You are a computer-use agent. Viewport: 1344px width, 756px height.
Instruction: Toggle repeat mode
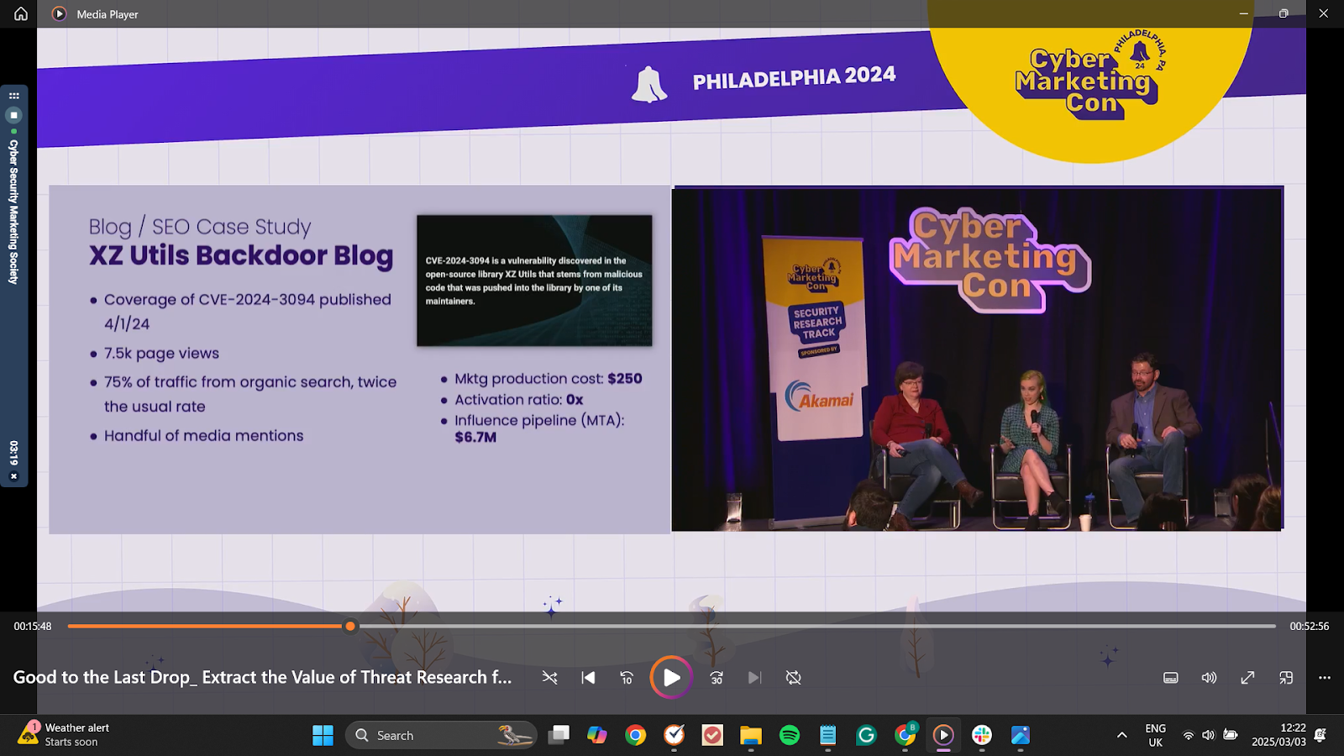tap(793, 677)
